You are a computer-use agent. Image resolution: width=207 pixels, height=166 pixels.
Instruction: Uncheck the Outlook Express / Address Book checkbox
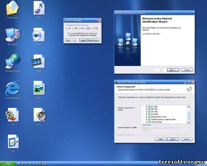[149, 120]
